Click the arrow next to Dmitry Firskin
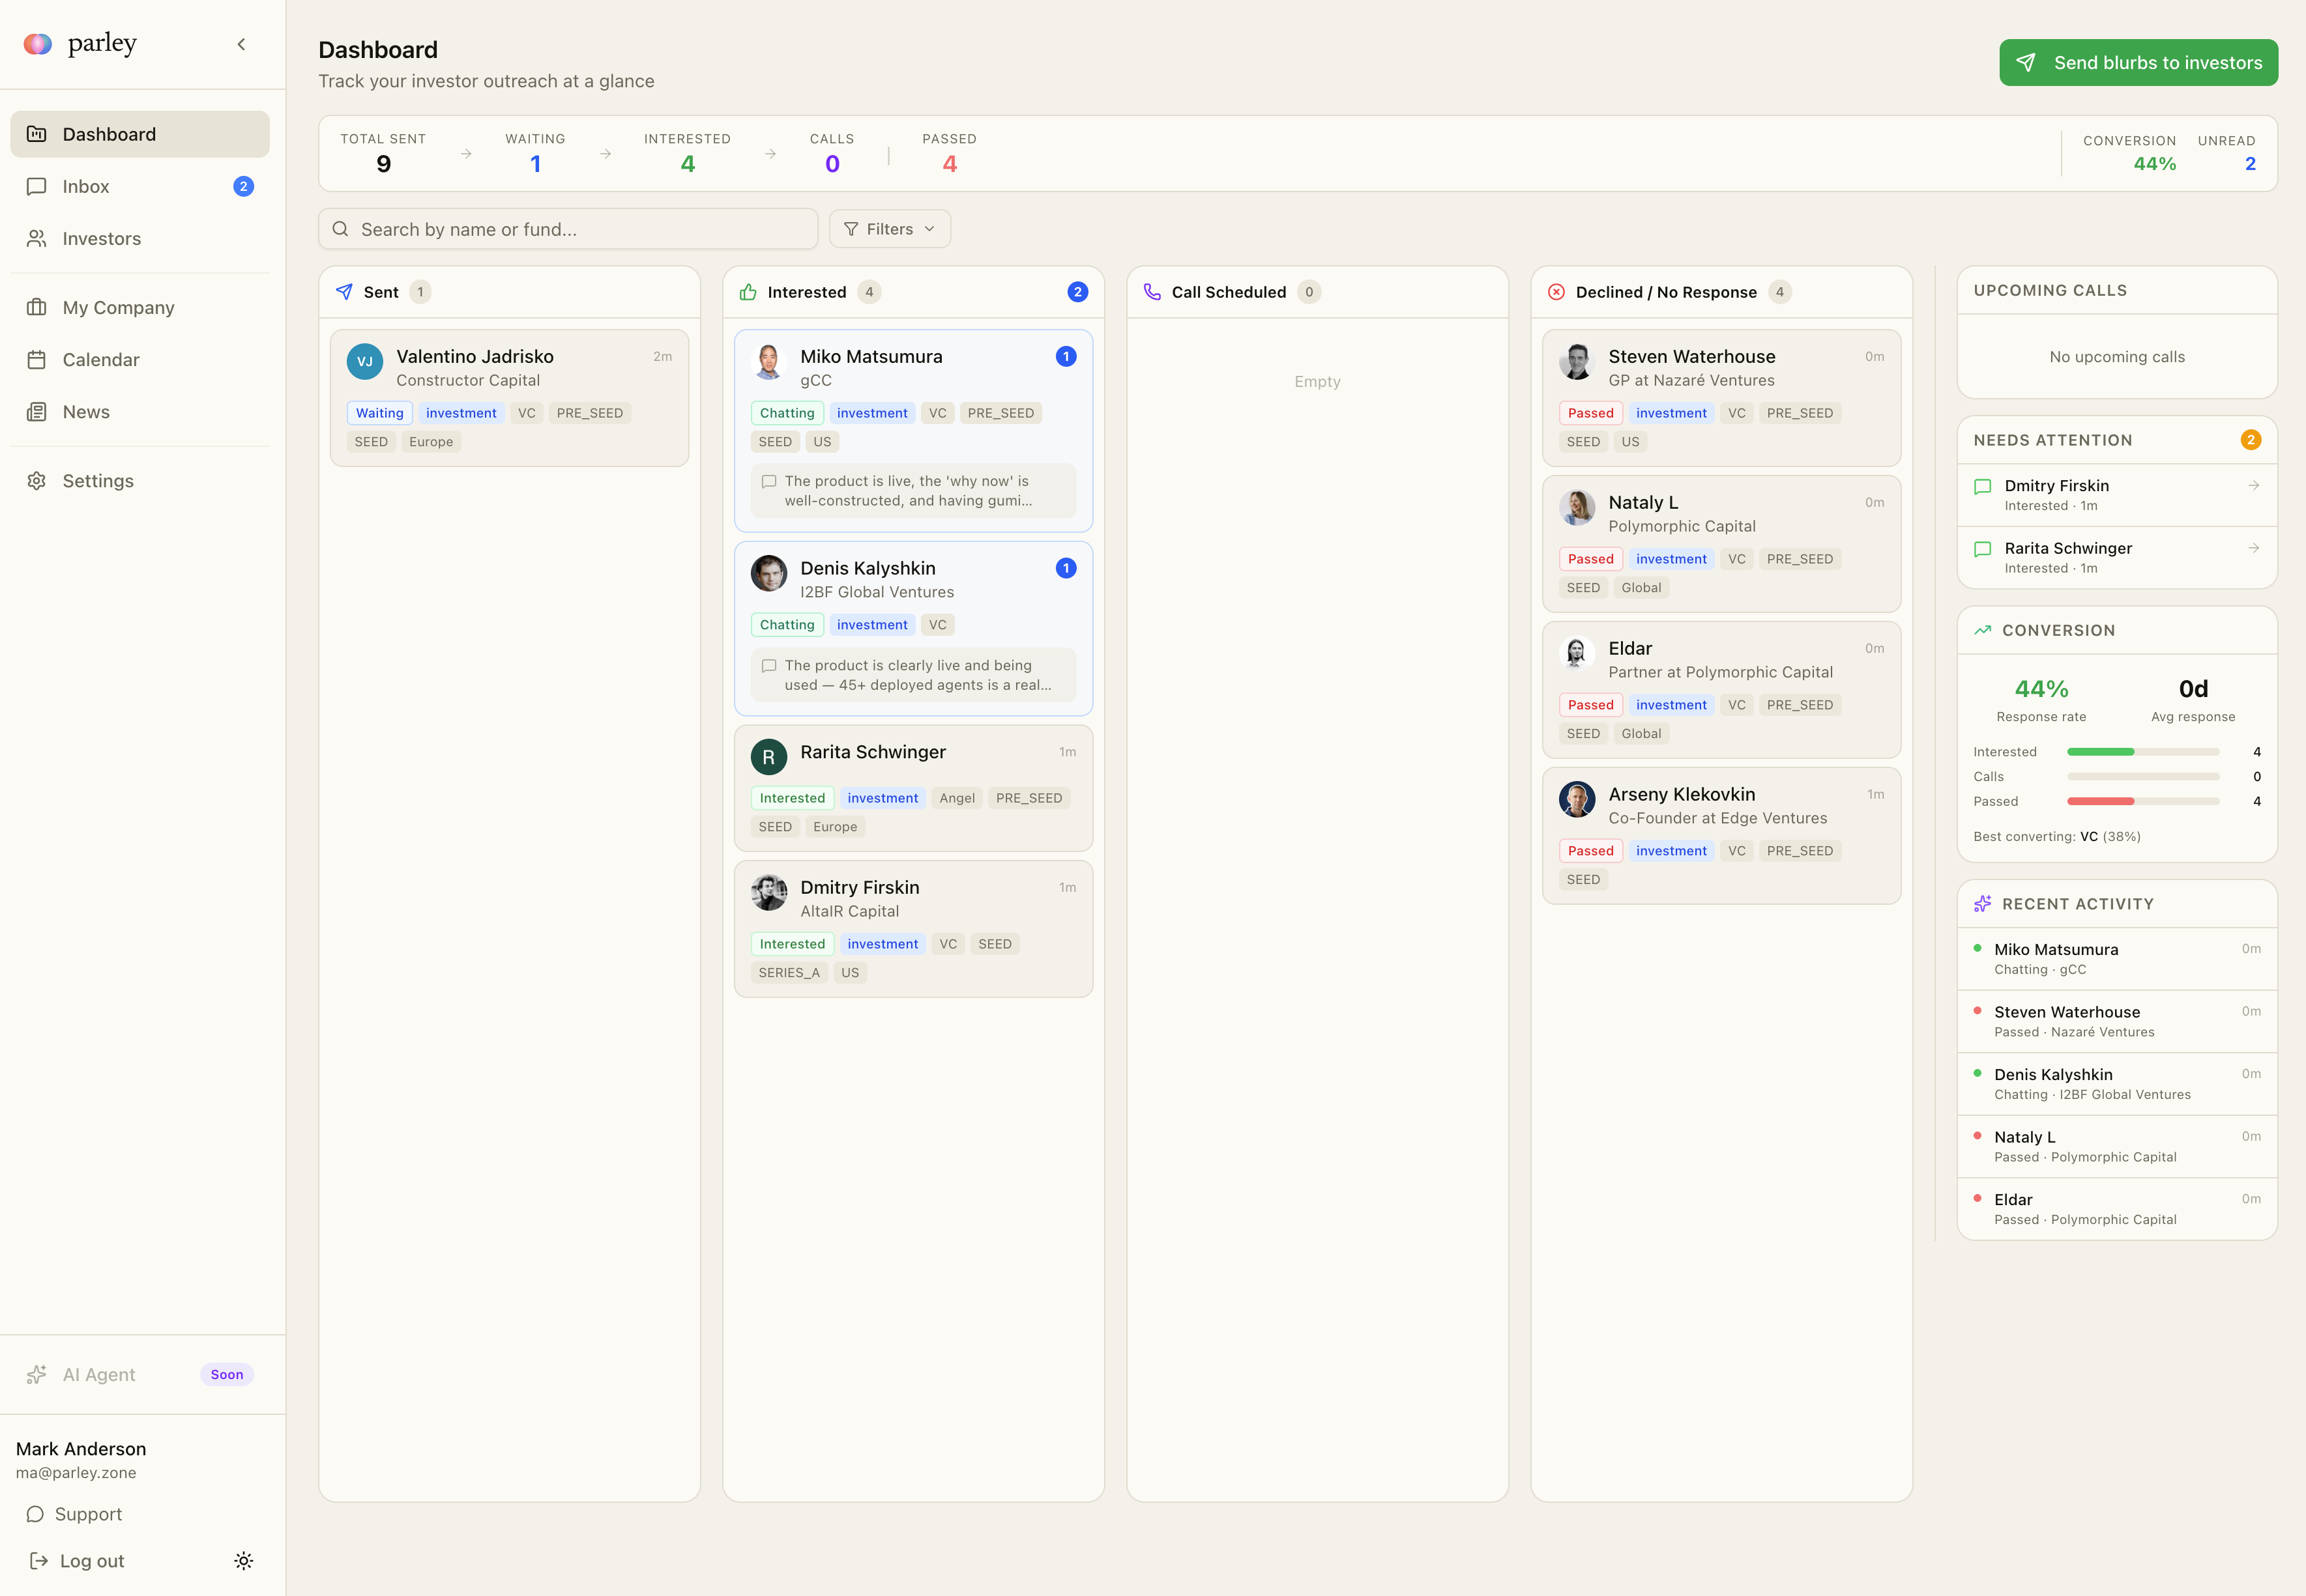Image resolution: width=2306 pixels, height=1596 pixels. 2254,486
